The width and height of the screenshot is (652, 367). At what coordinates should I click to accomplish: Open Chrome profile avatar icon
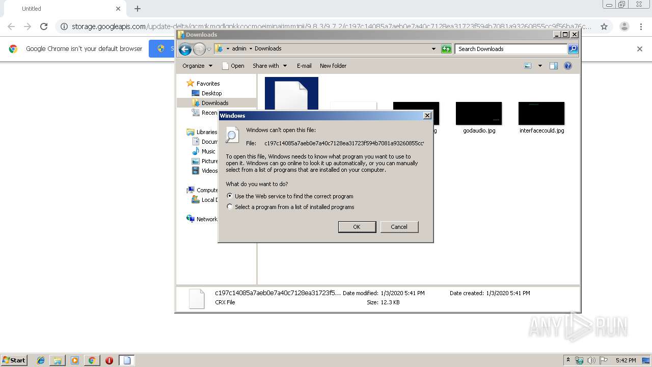tap(624, 27)
